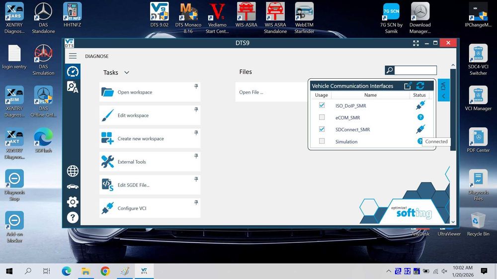Open SDC4-VCI Switcher desktop shortcut
Screen dimensions: 497x279
[x=478, y=60]
